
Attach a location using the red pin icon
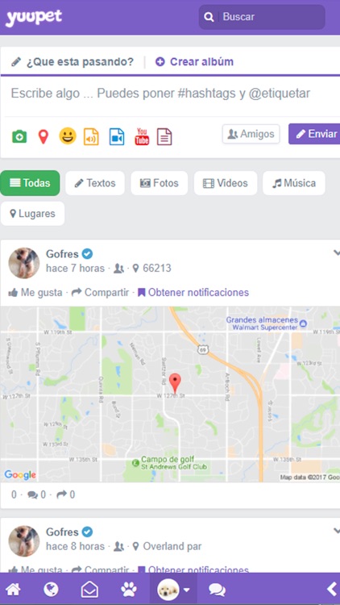pos(44,137)
